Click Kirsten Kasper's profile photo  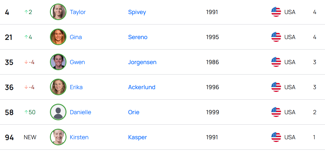point(58,137)
